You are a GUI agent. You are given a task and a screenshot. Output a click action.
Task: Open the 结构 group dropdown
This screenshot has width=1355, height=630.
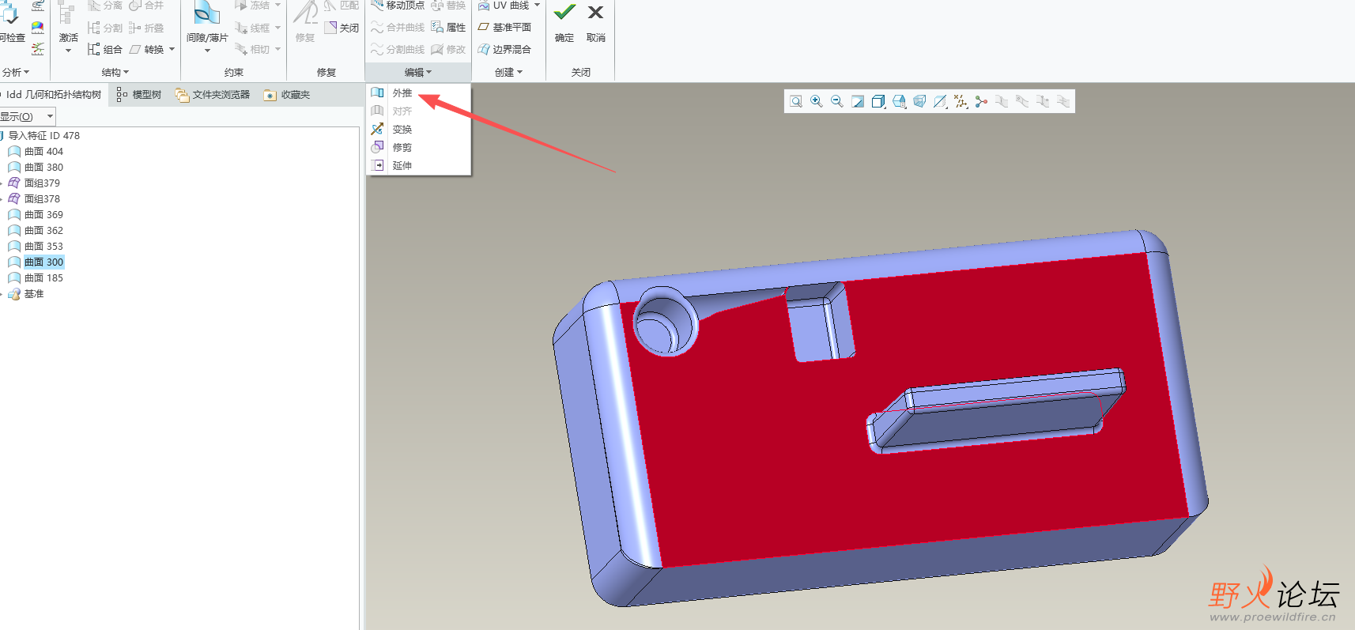coord(115,72)
